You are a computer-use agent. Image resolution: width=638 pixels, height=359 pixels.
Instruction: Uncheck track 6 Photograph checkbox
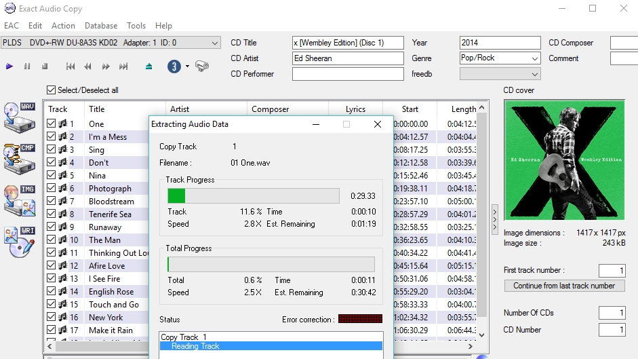tap(51, 188)
